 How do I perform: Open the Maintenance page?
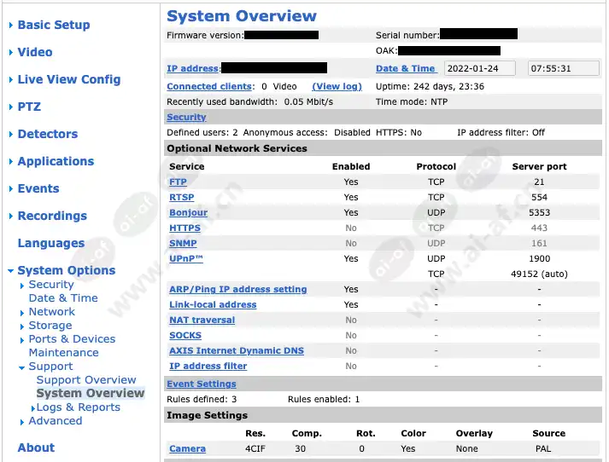point(64,353)
